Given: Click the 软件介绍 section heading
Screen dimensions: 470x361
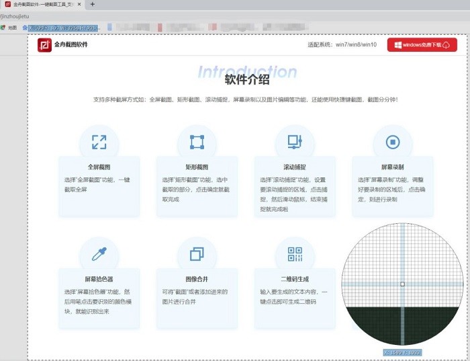Looking at the screenshot, I should (x=247, y=80).
